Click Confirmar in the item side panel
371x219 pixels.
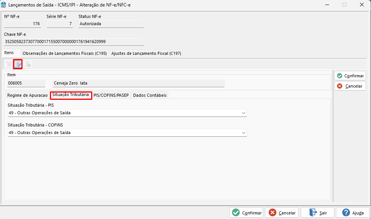pyautogui.click(x=350, y=76)
